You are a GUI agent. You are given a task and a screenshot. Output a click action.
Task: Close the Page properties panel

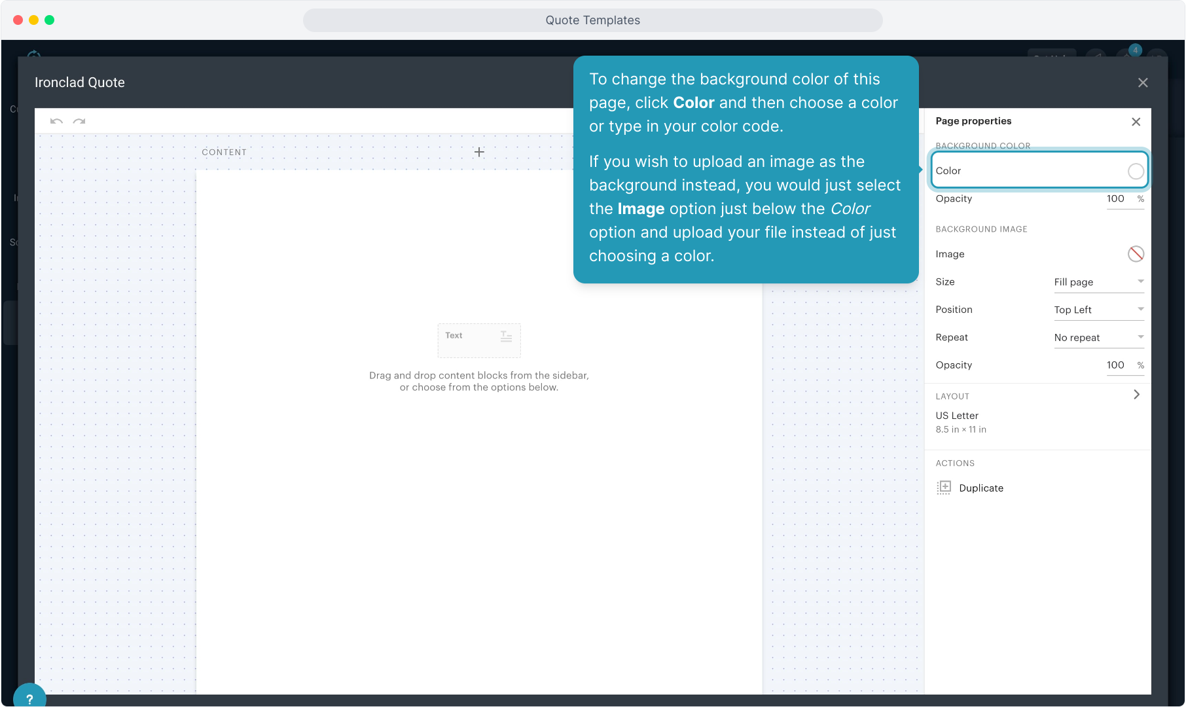tap(1136, 122)
